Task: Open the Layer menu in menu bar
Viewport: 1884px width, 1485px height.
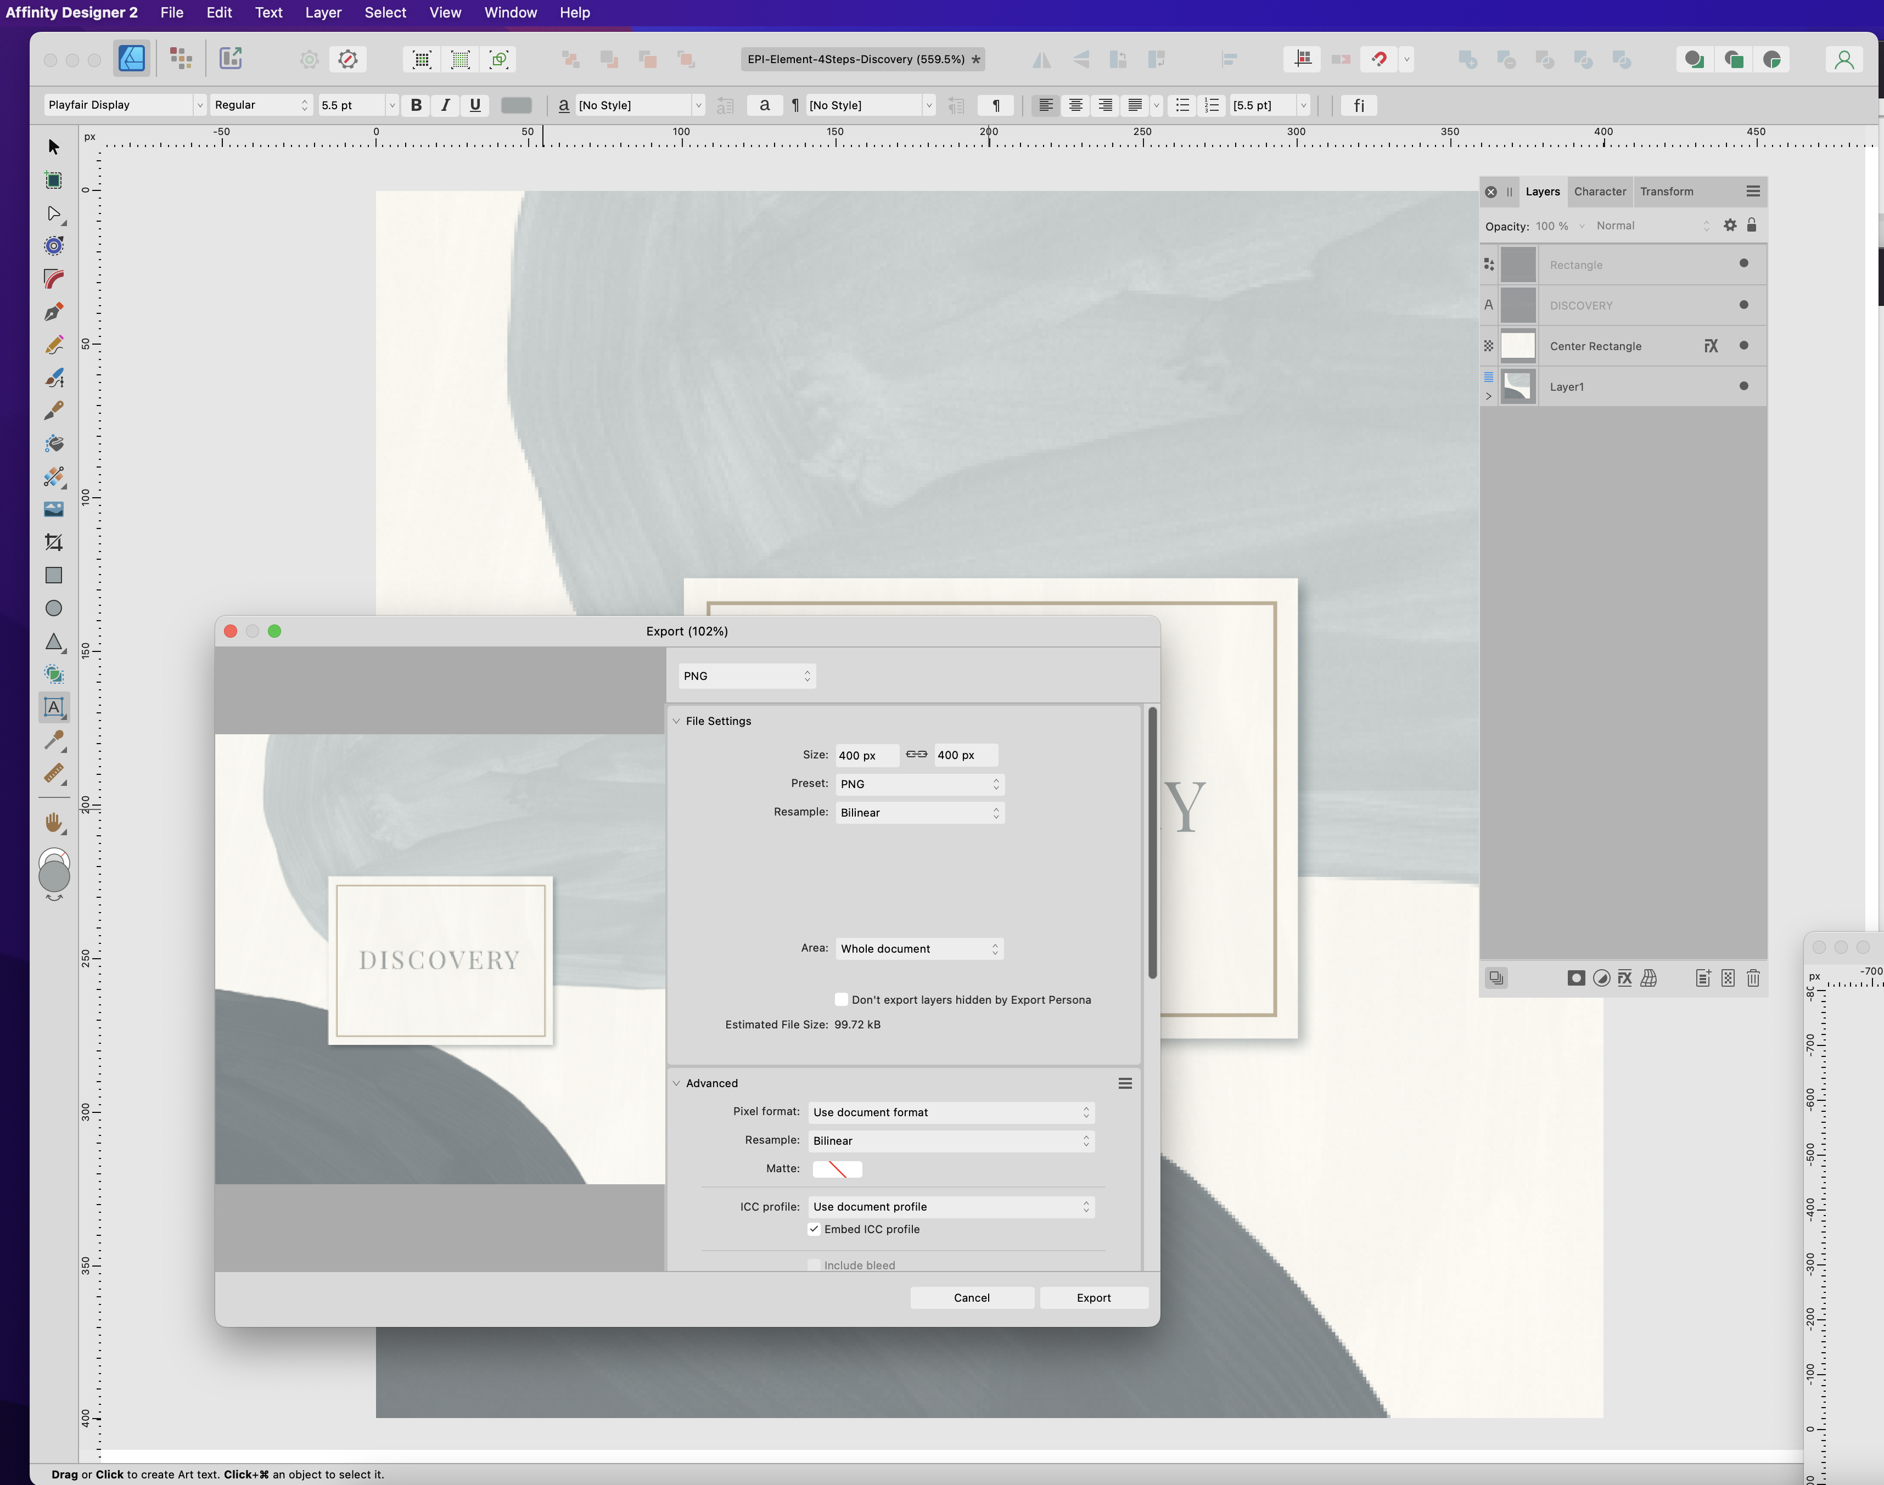Action: [x=323, y=12]
